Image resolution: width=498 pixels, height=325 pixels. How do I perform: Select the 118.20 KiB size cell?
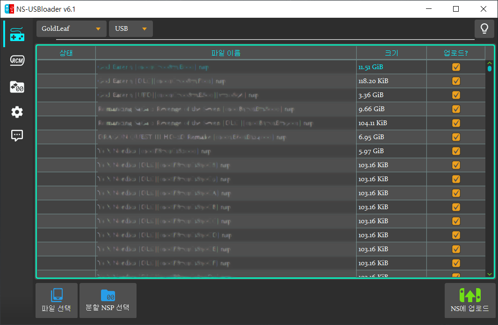tap(391, 81)
